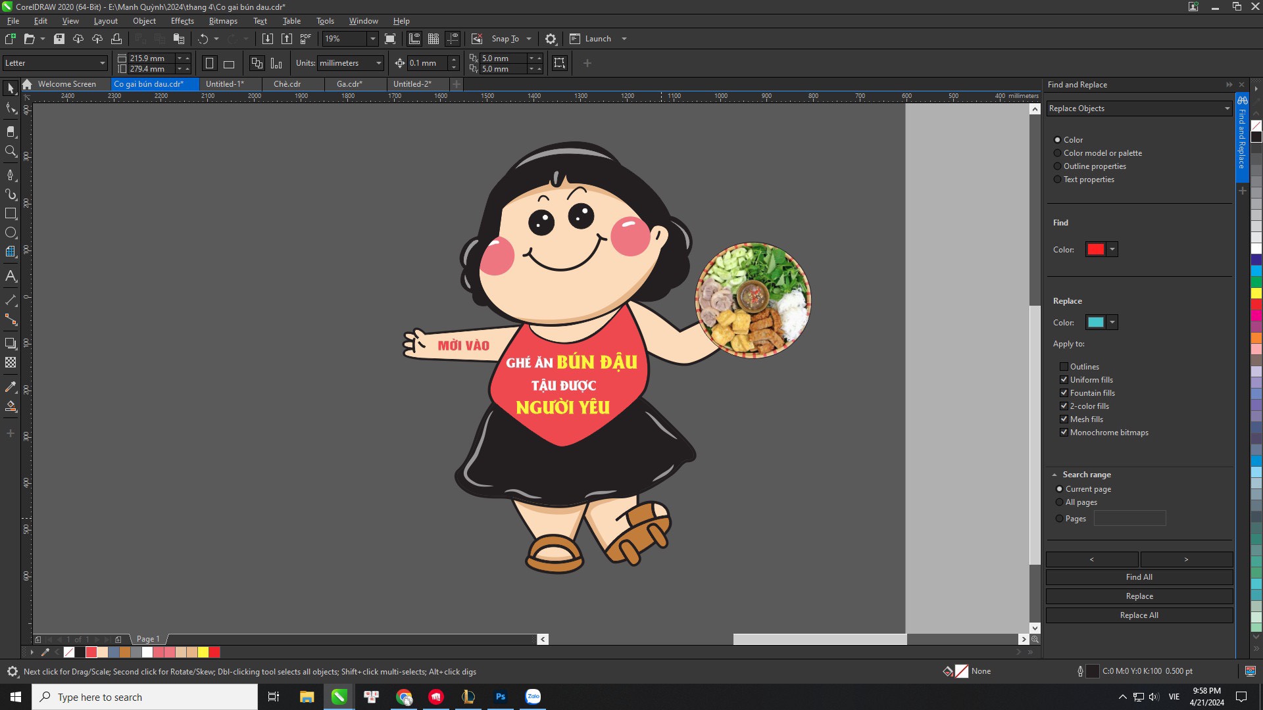This screenshot has width=1263, height=710.
Task: Uncheck the Fountain fills checkbox
Action: 1064,393
